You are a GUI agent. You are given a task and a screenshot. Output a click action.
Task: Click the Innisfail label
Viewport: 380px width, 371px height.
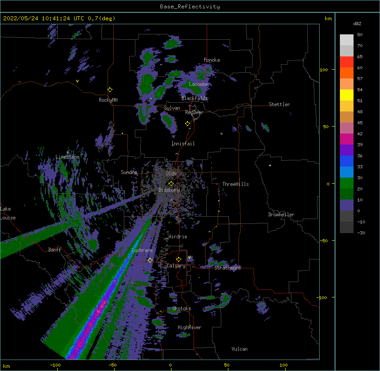[x=183, y=144]
